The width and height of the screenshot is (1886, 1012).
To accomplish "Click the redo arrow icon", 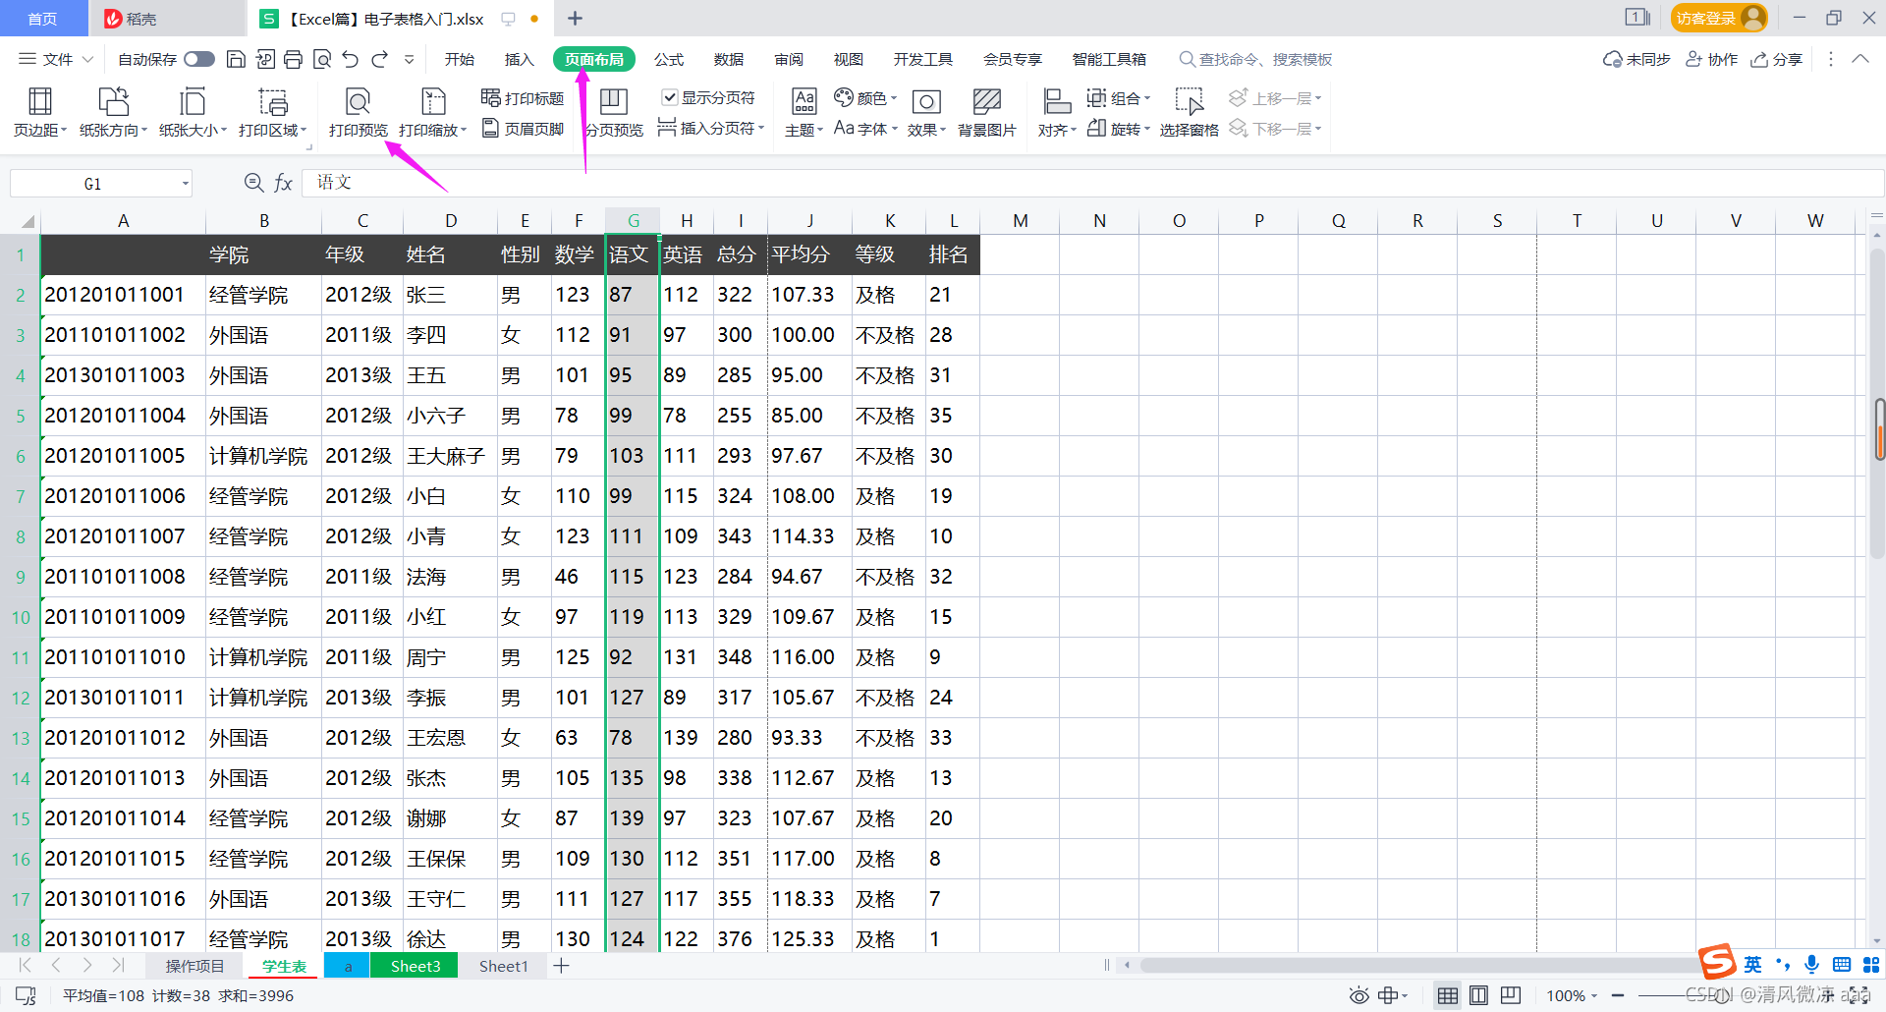I will [x=380, y=59].
